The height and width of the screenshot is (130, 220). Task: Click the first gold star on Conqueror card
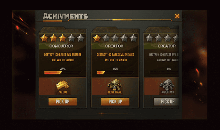point(44,38)
